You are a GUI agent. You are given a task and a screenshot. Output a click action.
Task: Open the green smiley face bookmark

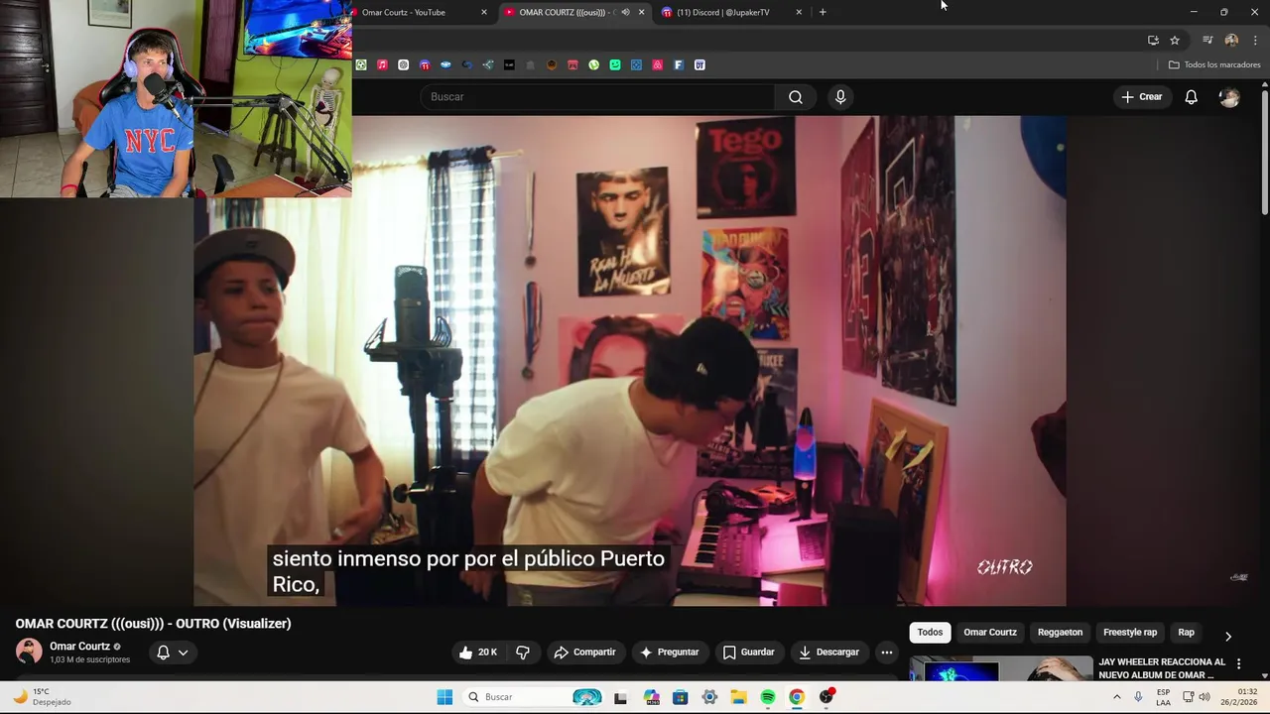(x=615, y=64)
